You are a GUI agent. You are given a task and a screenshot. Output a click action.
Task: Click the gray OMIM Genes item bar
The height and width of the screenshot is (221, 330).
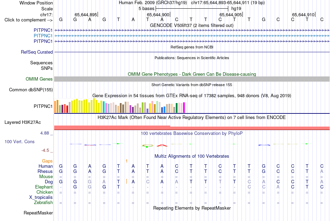click(x=192, y=79)
